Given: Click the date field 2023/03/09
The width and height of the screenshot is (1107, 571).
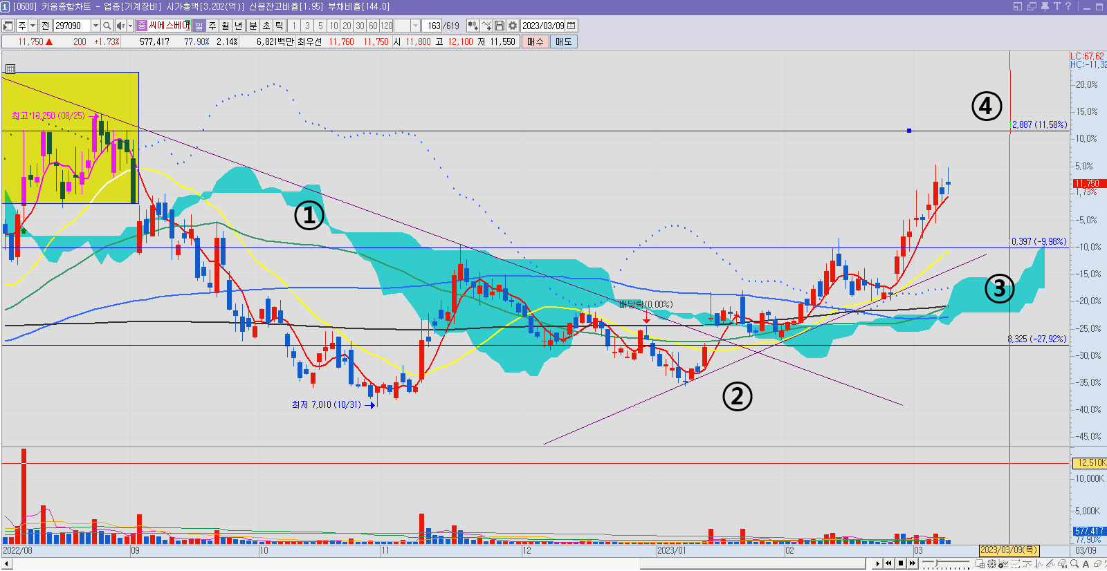Looking at the screenshot, I should tap(543, 26).
